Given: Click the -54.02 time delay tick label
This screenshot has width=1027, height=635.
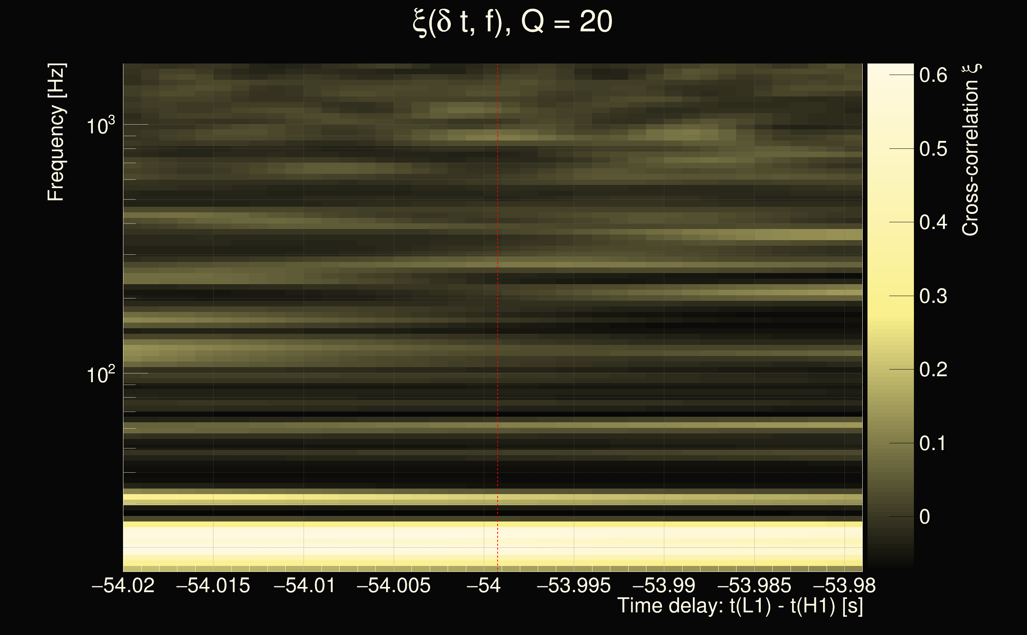Looking at the screenshot, I should point(123,585).
